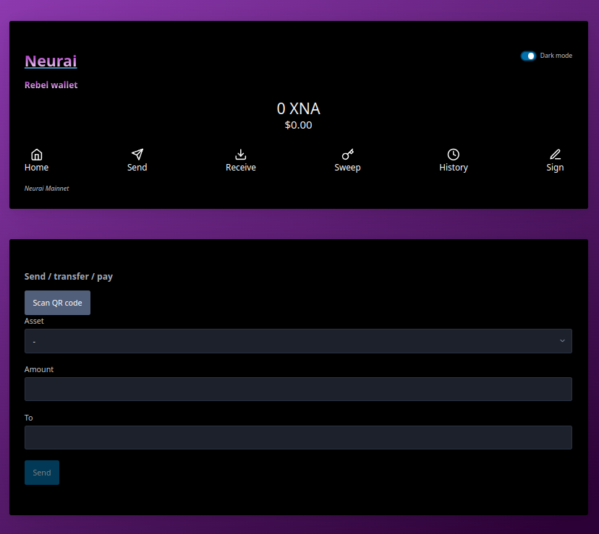The width and height of the screenshot is (599, 534).
Task: Click the Amount input field
Action: (298, 389)
